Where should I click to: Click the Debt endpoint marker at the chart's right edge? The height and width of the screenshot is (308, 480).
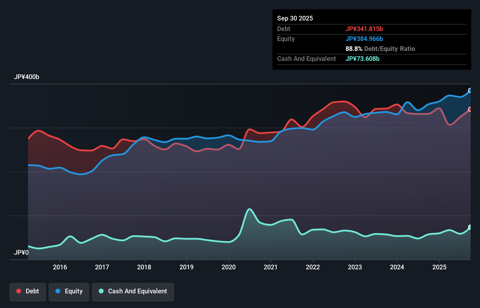[x=470, y=109]
